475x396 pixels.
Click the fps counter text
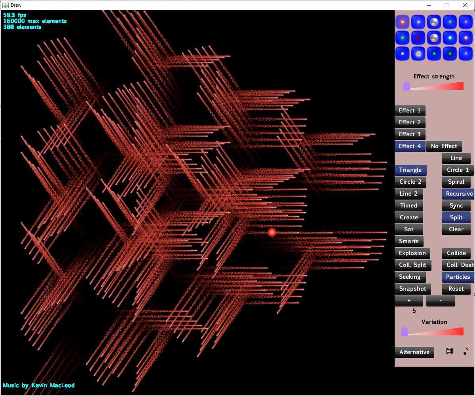pos(15,15)
